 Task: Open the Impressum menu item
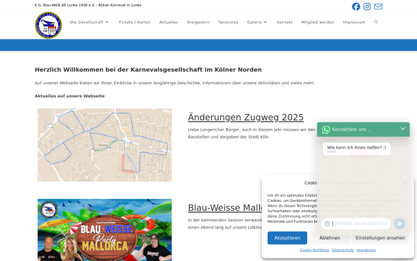[x=354, y=22]
